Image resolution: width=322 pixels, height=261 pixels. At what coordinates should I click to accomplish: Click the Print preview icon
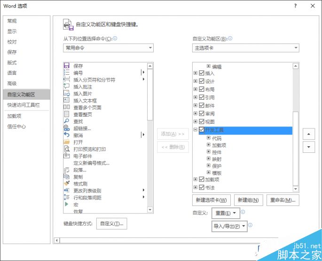(67, 149)
